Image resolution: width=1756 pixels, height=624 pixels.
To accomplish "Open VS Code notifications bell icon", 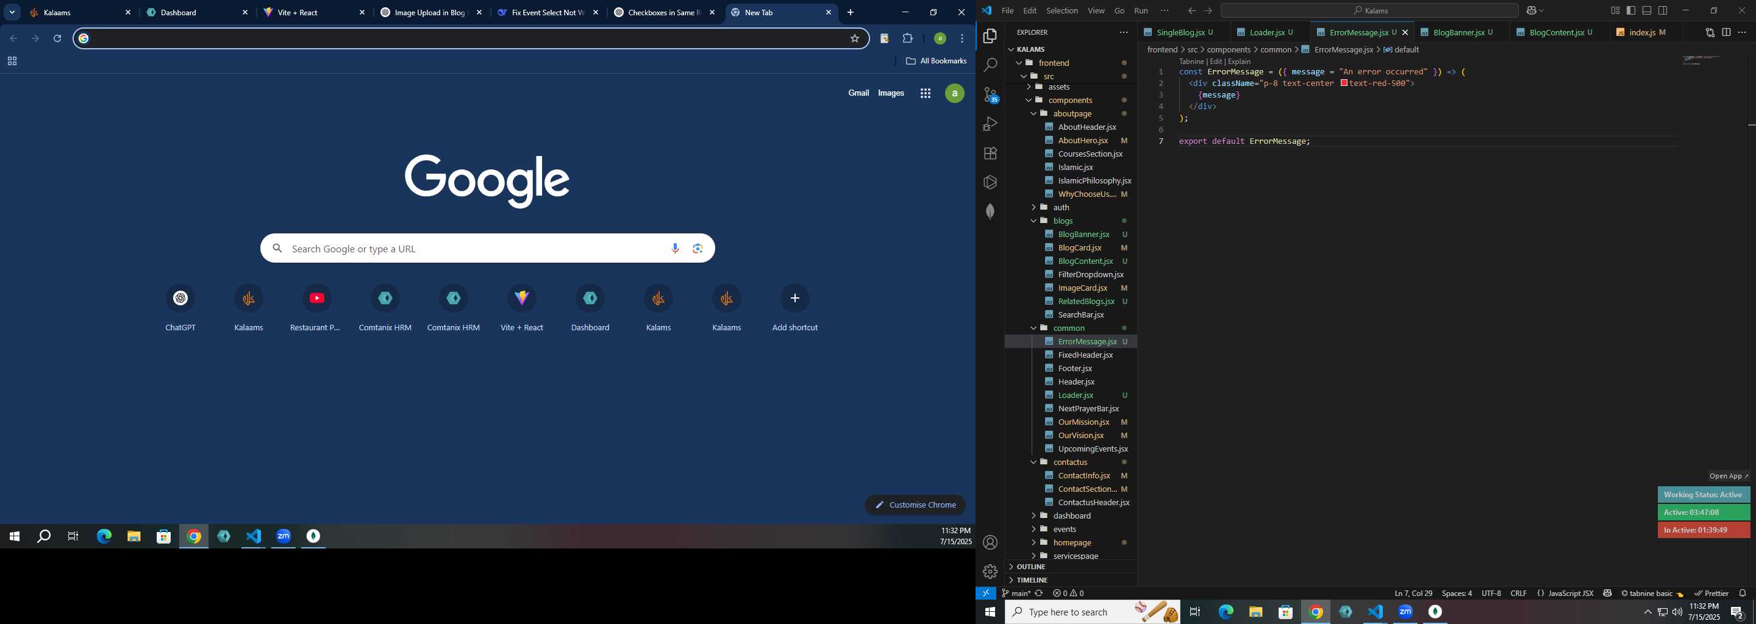I will 1743,594.
